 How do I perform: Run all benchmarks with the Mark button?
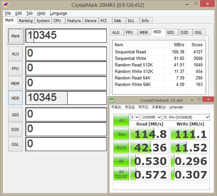coord(15,36)
